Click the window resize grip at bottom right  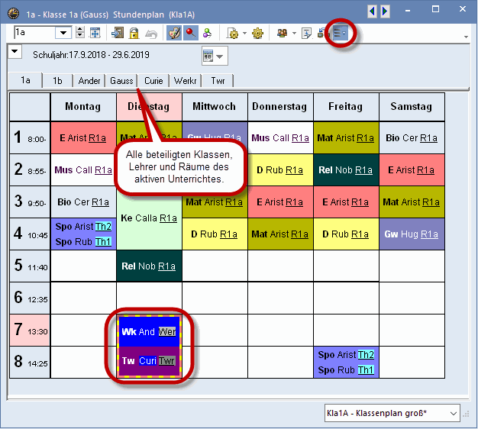click(466, 414)
